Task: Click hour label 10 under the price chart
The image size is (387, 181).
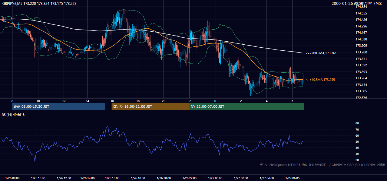Action: [38, 101]
